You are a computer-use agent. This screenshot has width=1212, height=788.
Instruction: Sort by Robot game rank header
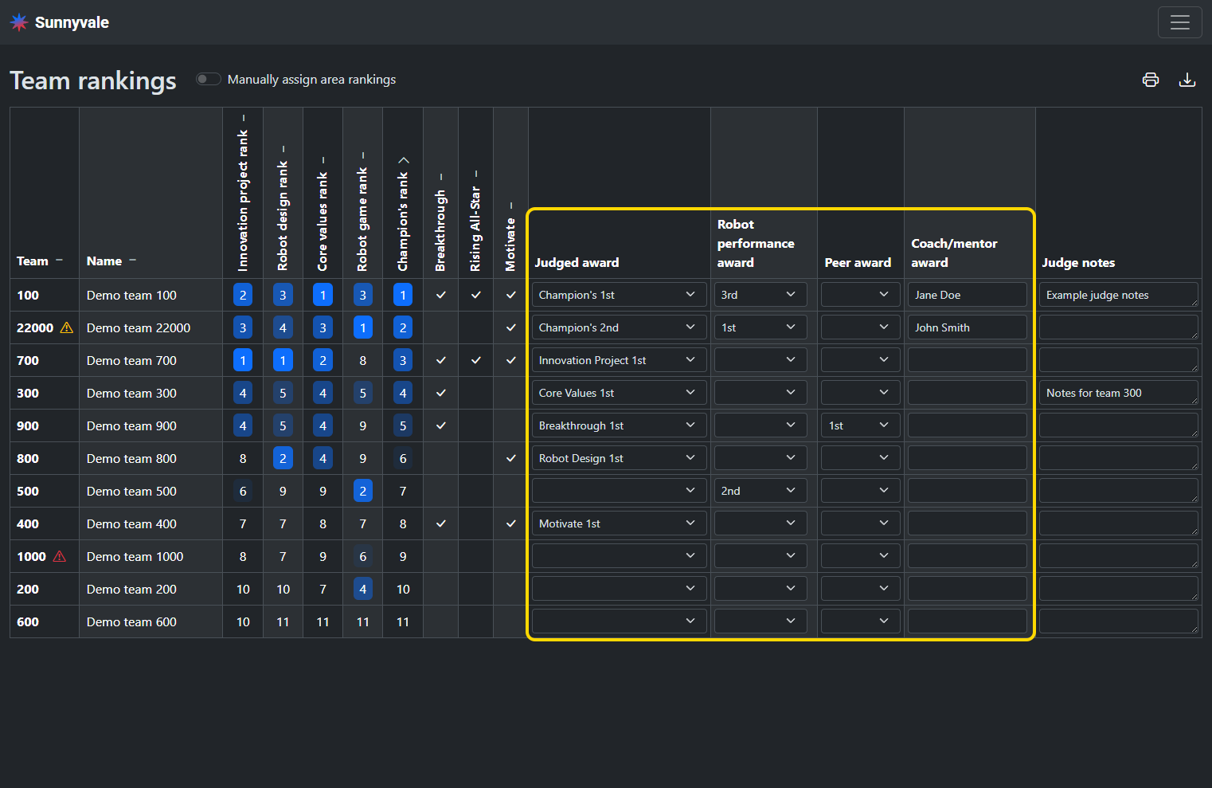(x=362, y=215)
